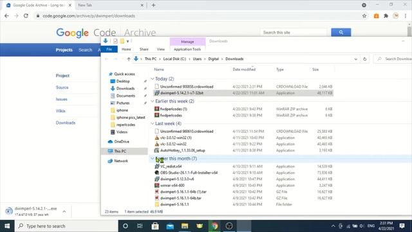Open the Home ribbon tab
412x232 pixels.
point(126,49)
